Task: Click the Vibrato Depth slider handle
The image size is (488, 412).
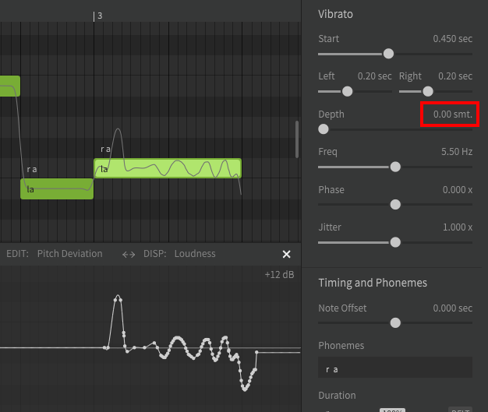Action: pyautogui.click(x=324, y=129)
